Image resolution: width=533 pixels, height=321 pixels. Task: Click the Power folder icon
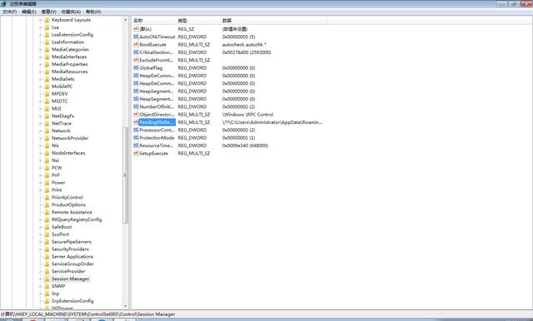coord(47,183)
